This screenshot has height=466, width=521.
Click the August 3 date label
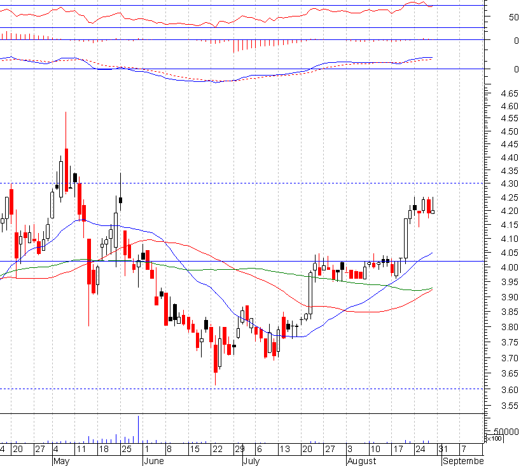350,449
